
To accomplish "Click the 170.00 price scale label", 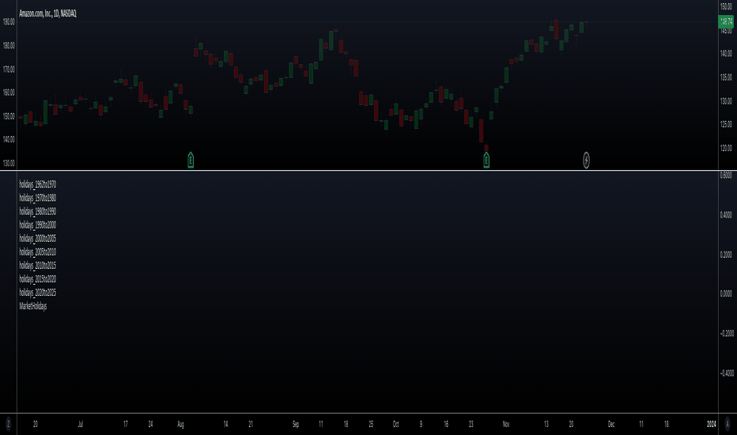I will (x=9, y=69).
